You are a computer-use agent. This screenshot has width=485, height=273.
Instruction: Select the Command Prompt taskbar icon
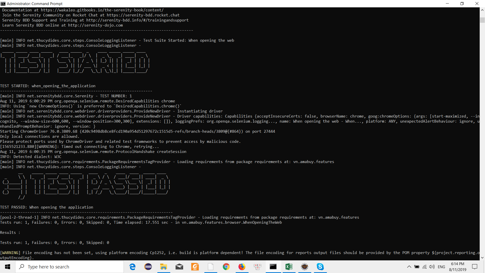(x=273, y=267)
